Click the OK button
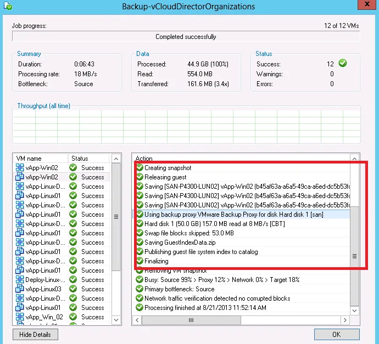Image resolution: width=379 pixels, height=344 pixels. 337,334
